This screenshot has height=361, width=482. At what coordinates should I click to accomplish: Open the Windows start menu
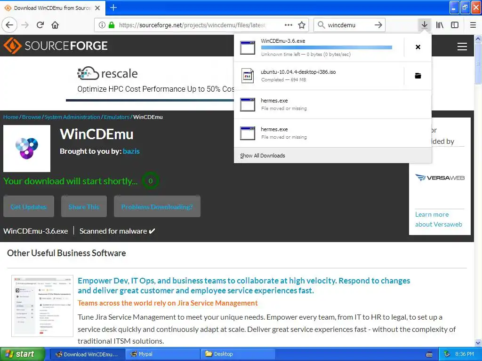click(x=23, y=354)
